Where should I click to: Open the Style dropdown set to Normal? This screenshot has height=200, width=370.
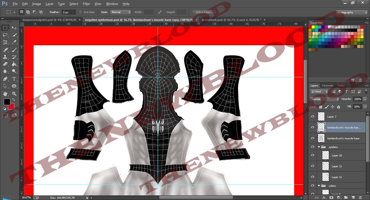click(120, 12)
